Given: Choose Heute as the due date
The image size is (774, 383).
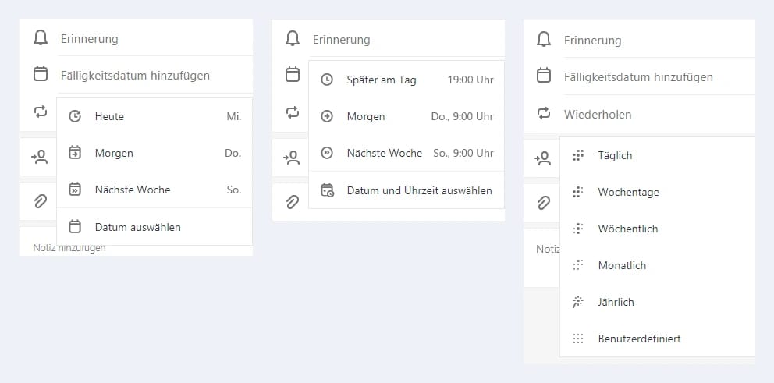Looking at the screenshot, I should click(x=154, y=116).
